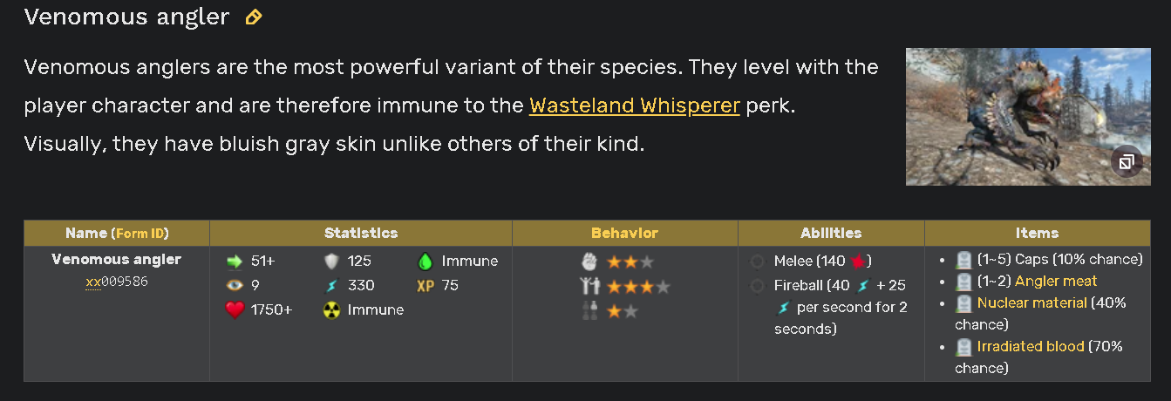The image size is (1171, 401).
Task: Click the xx prefix of form ID
Action: pyautogui.click(x=93, y=282)
